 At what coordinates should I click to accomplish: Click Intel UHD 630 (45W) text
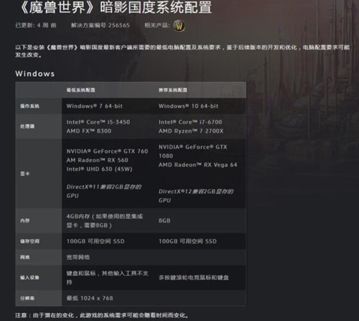(100, 169)
